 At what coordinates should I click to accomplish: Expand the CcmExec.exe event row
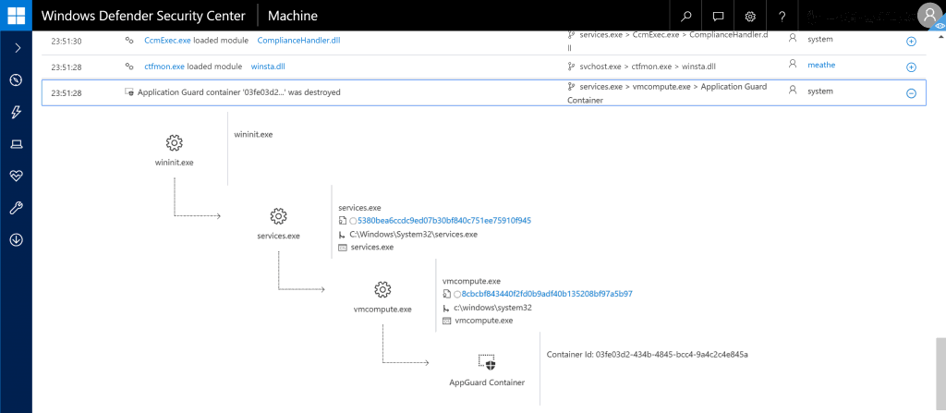[x=912, y=42]
